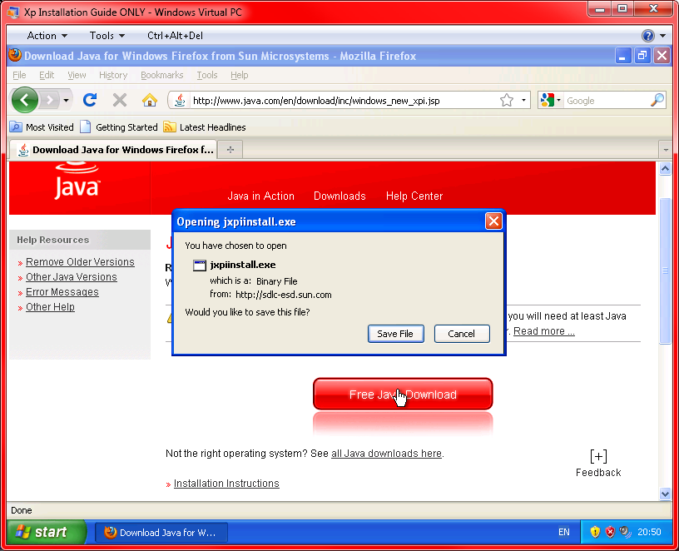Open Firefox File menu
Screen dimensions: 679x551
19,76
